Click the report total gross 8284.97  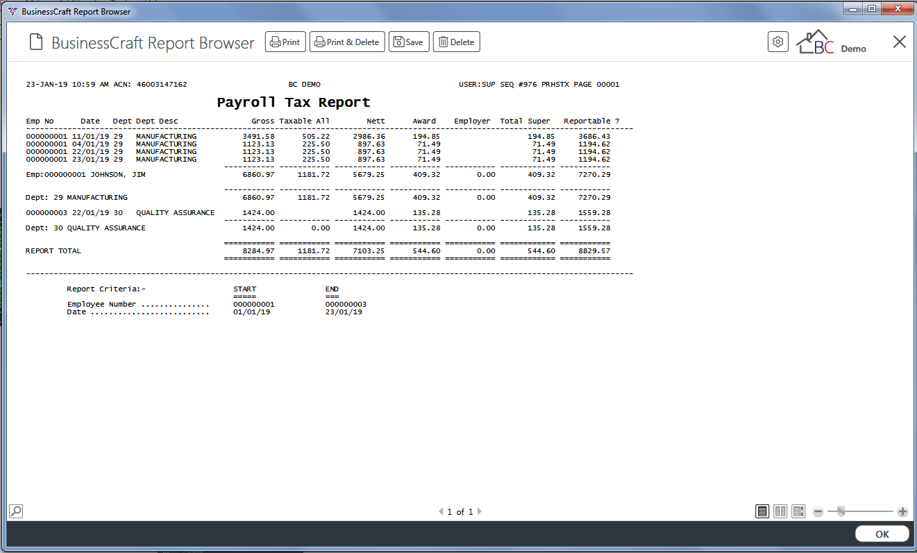(x=258, y=250)
